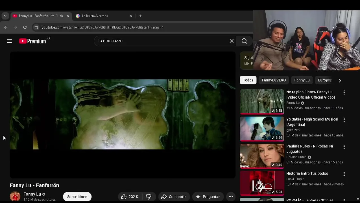Open tab search dropdown arrow
The width and height of the screenshot is (360, 203).
pyautogui.click(x=5, y=16)
